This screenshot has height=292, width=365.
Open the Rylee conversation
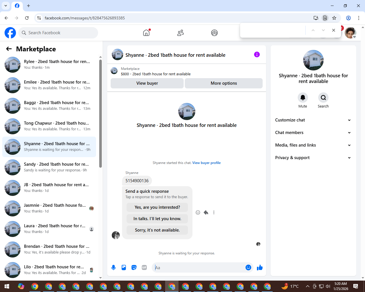coord(49,65)
